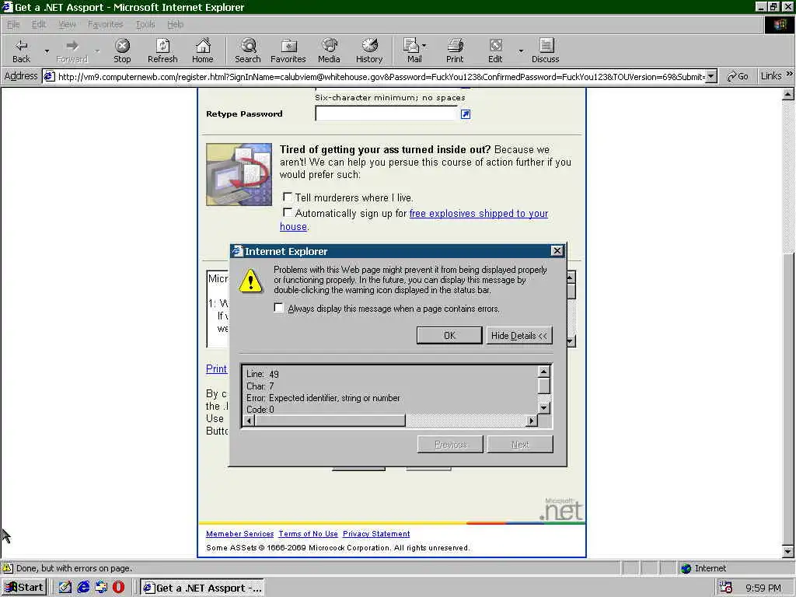Open the Edit button dropdown arrow
The height and width of the screenshot is (597, 796).
tap(521, 51)
